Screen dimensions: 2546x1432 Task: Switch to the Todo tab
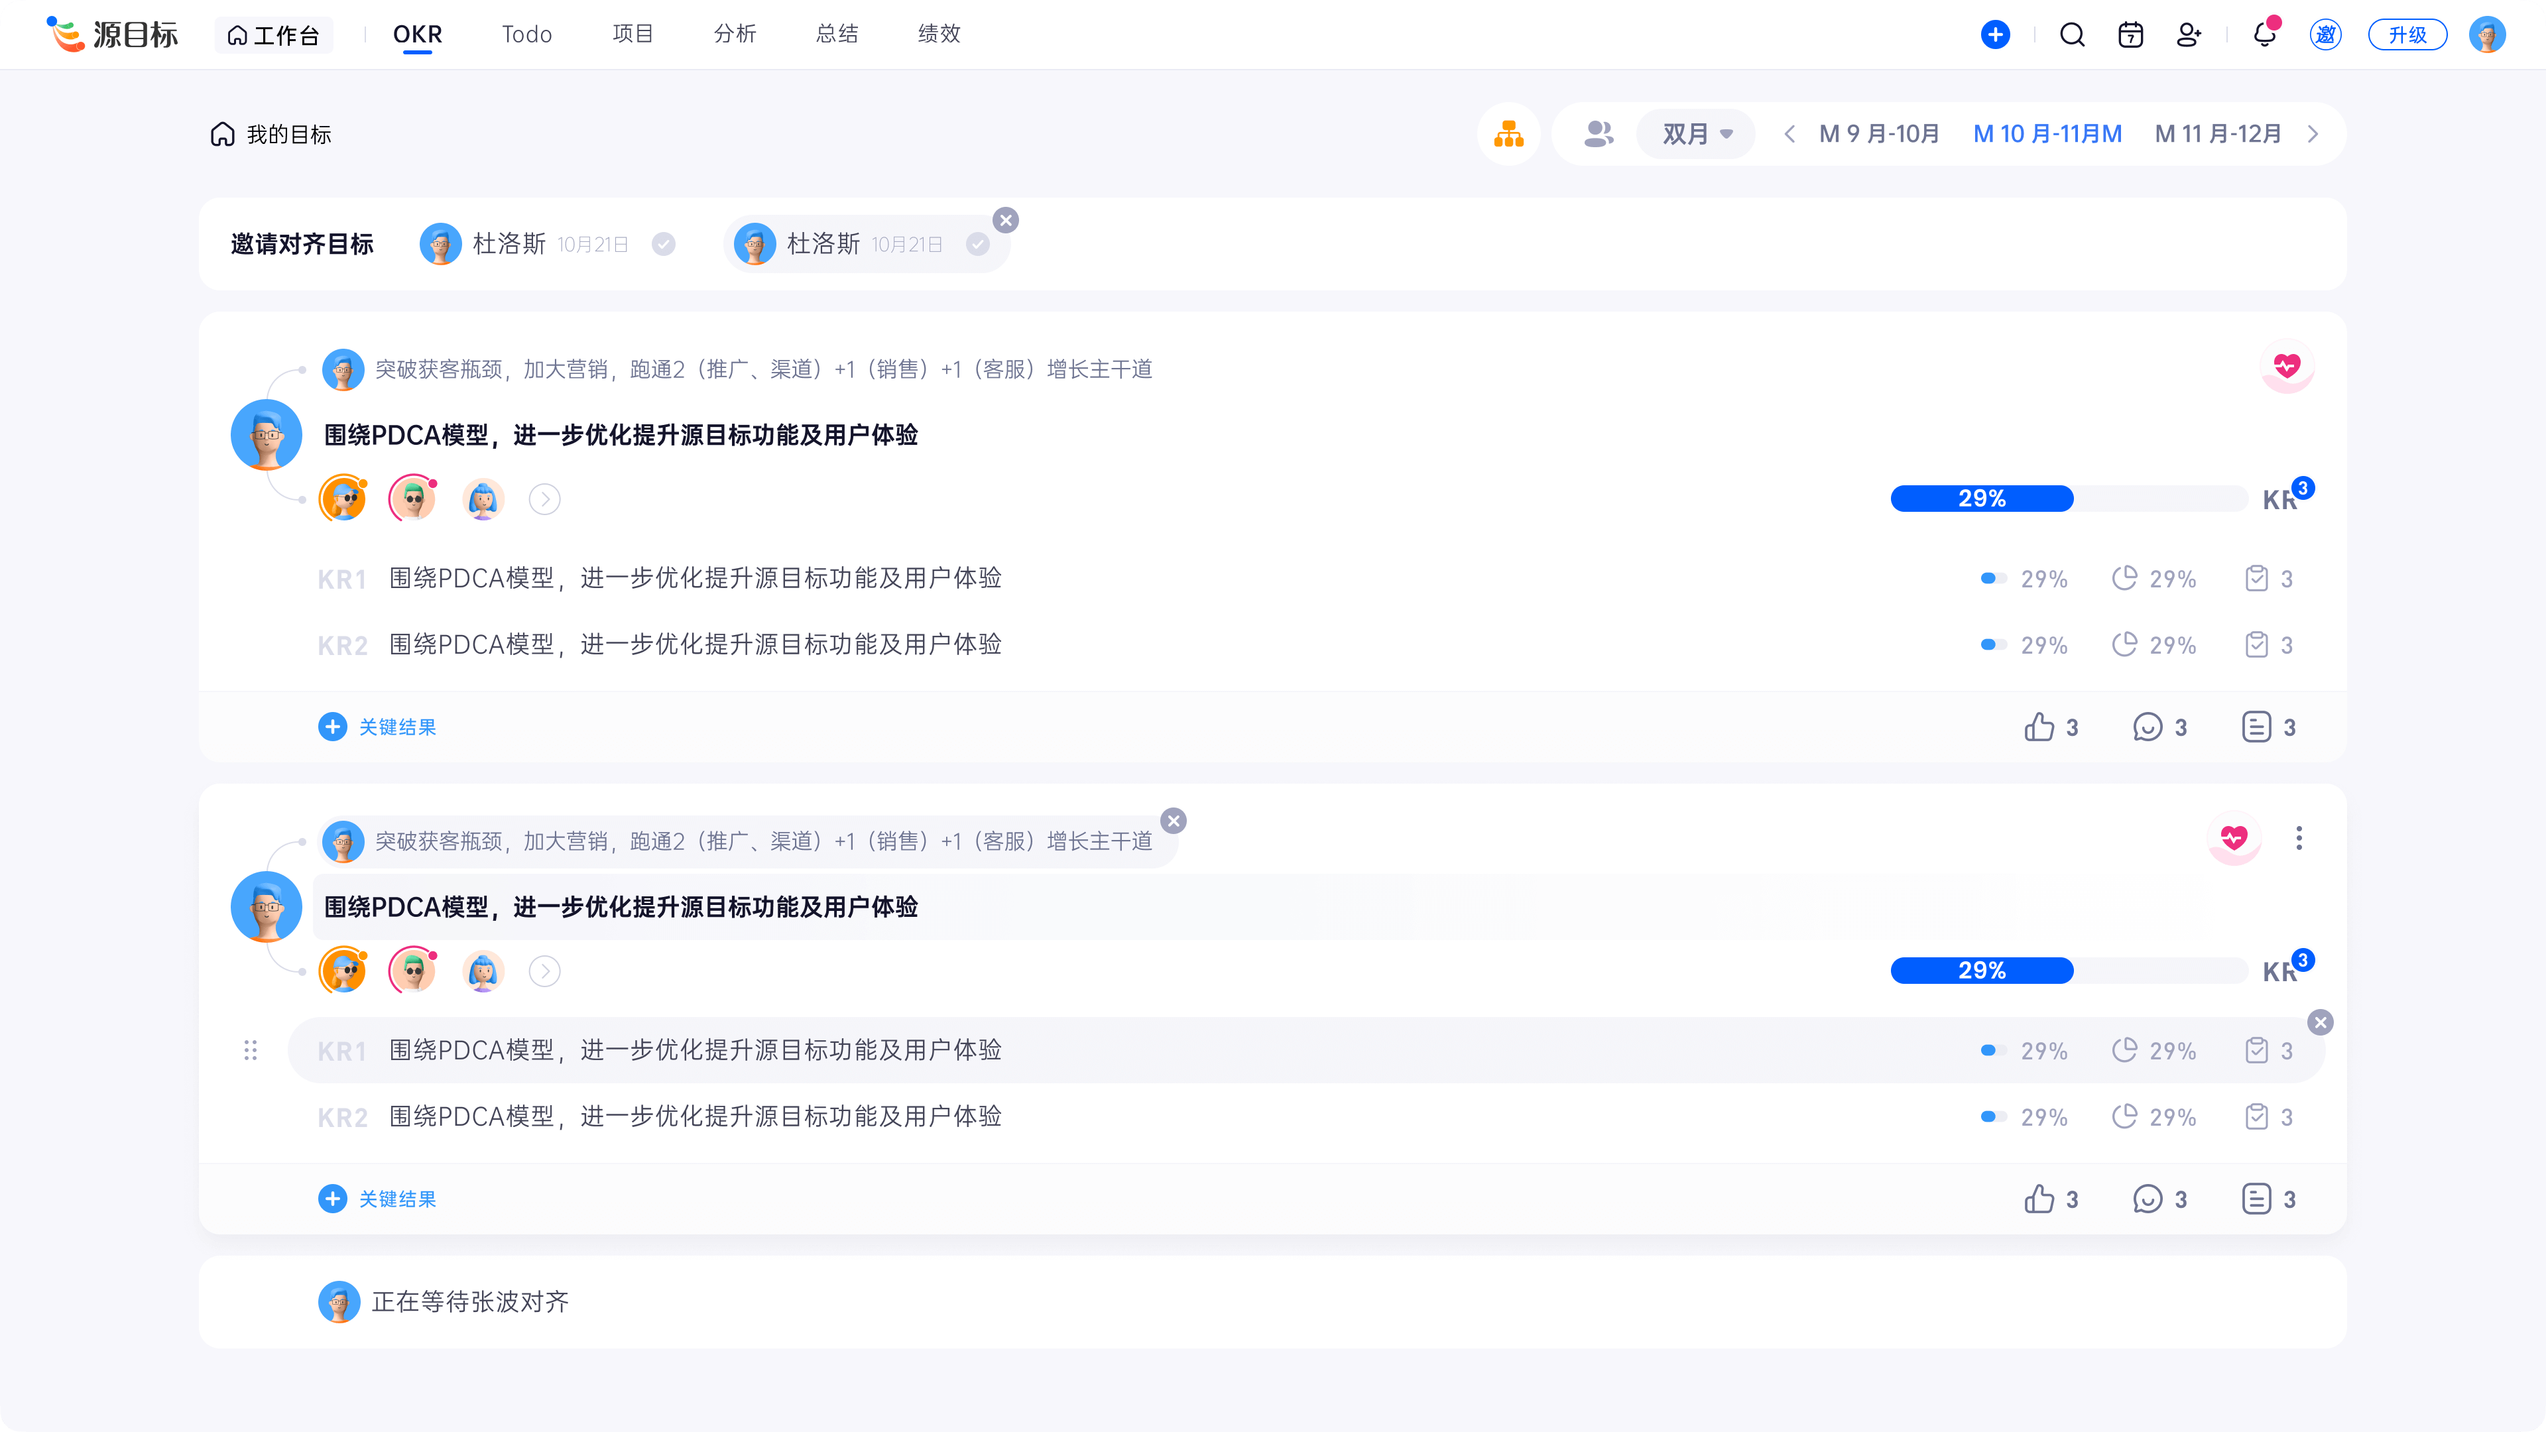(x=526, y=34)
